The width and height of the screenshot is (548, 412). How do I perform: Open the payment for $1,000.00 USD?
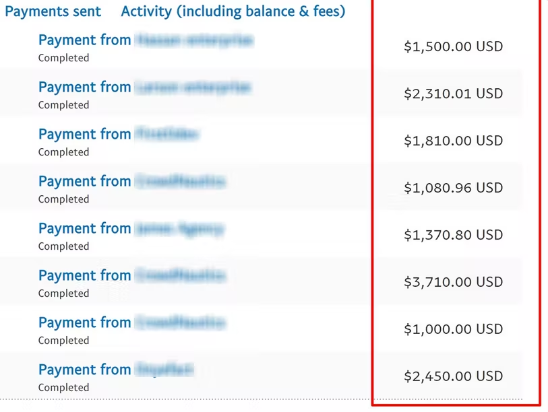click(132, 323)
